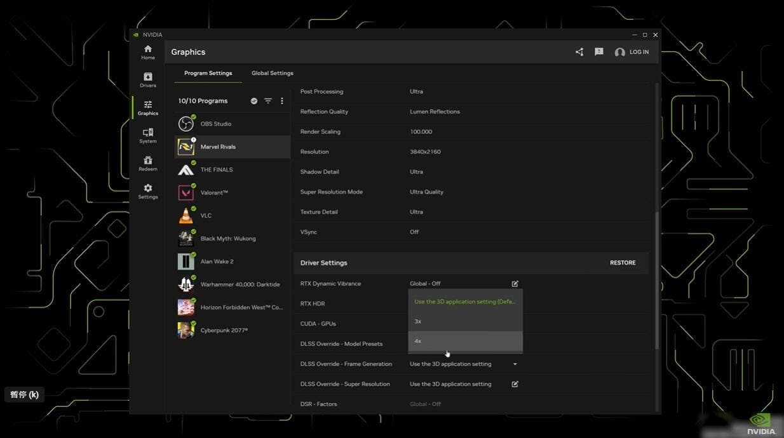Open the System sidebar section

(148, 136)
